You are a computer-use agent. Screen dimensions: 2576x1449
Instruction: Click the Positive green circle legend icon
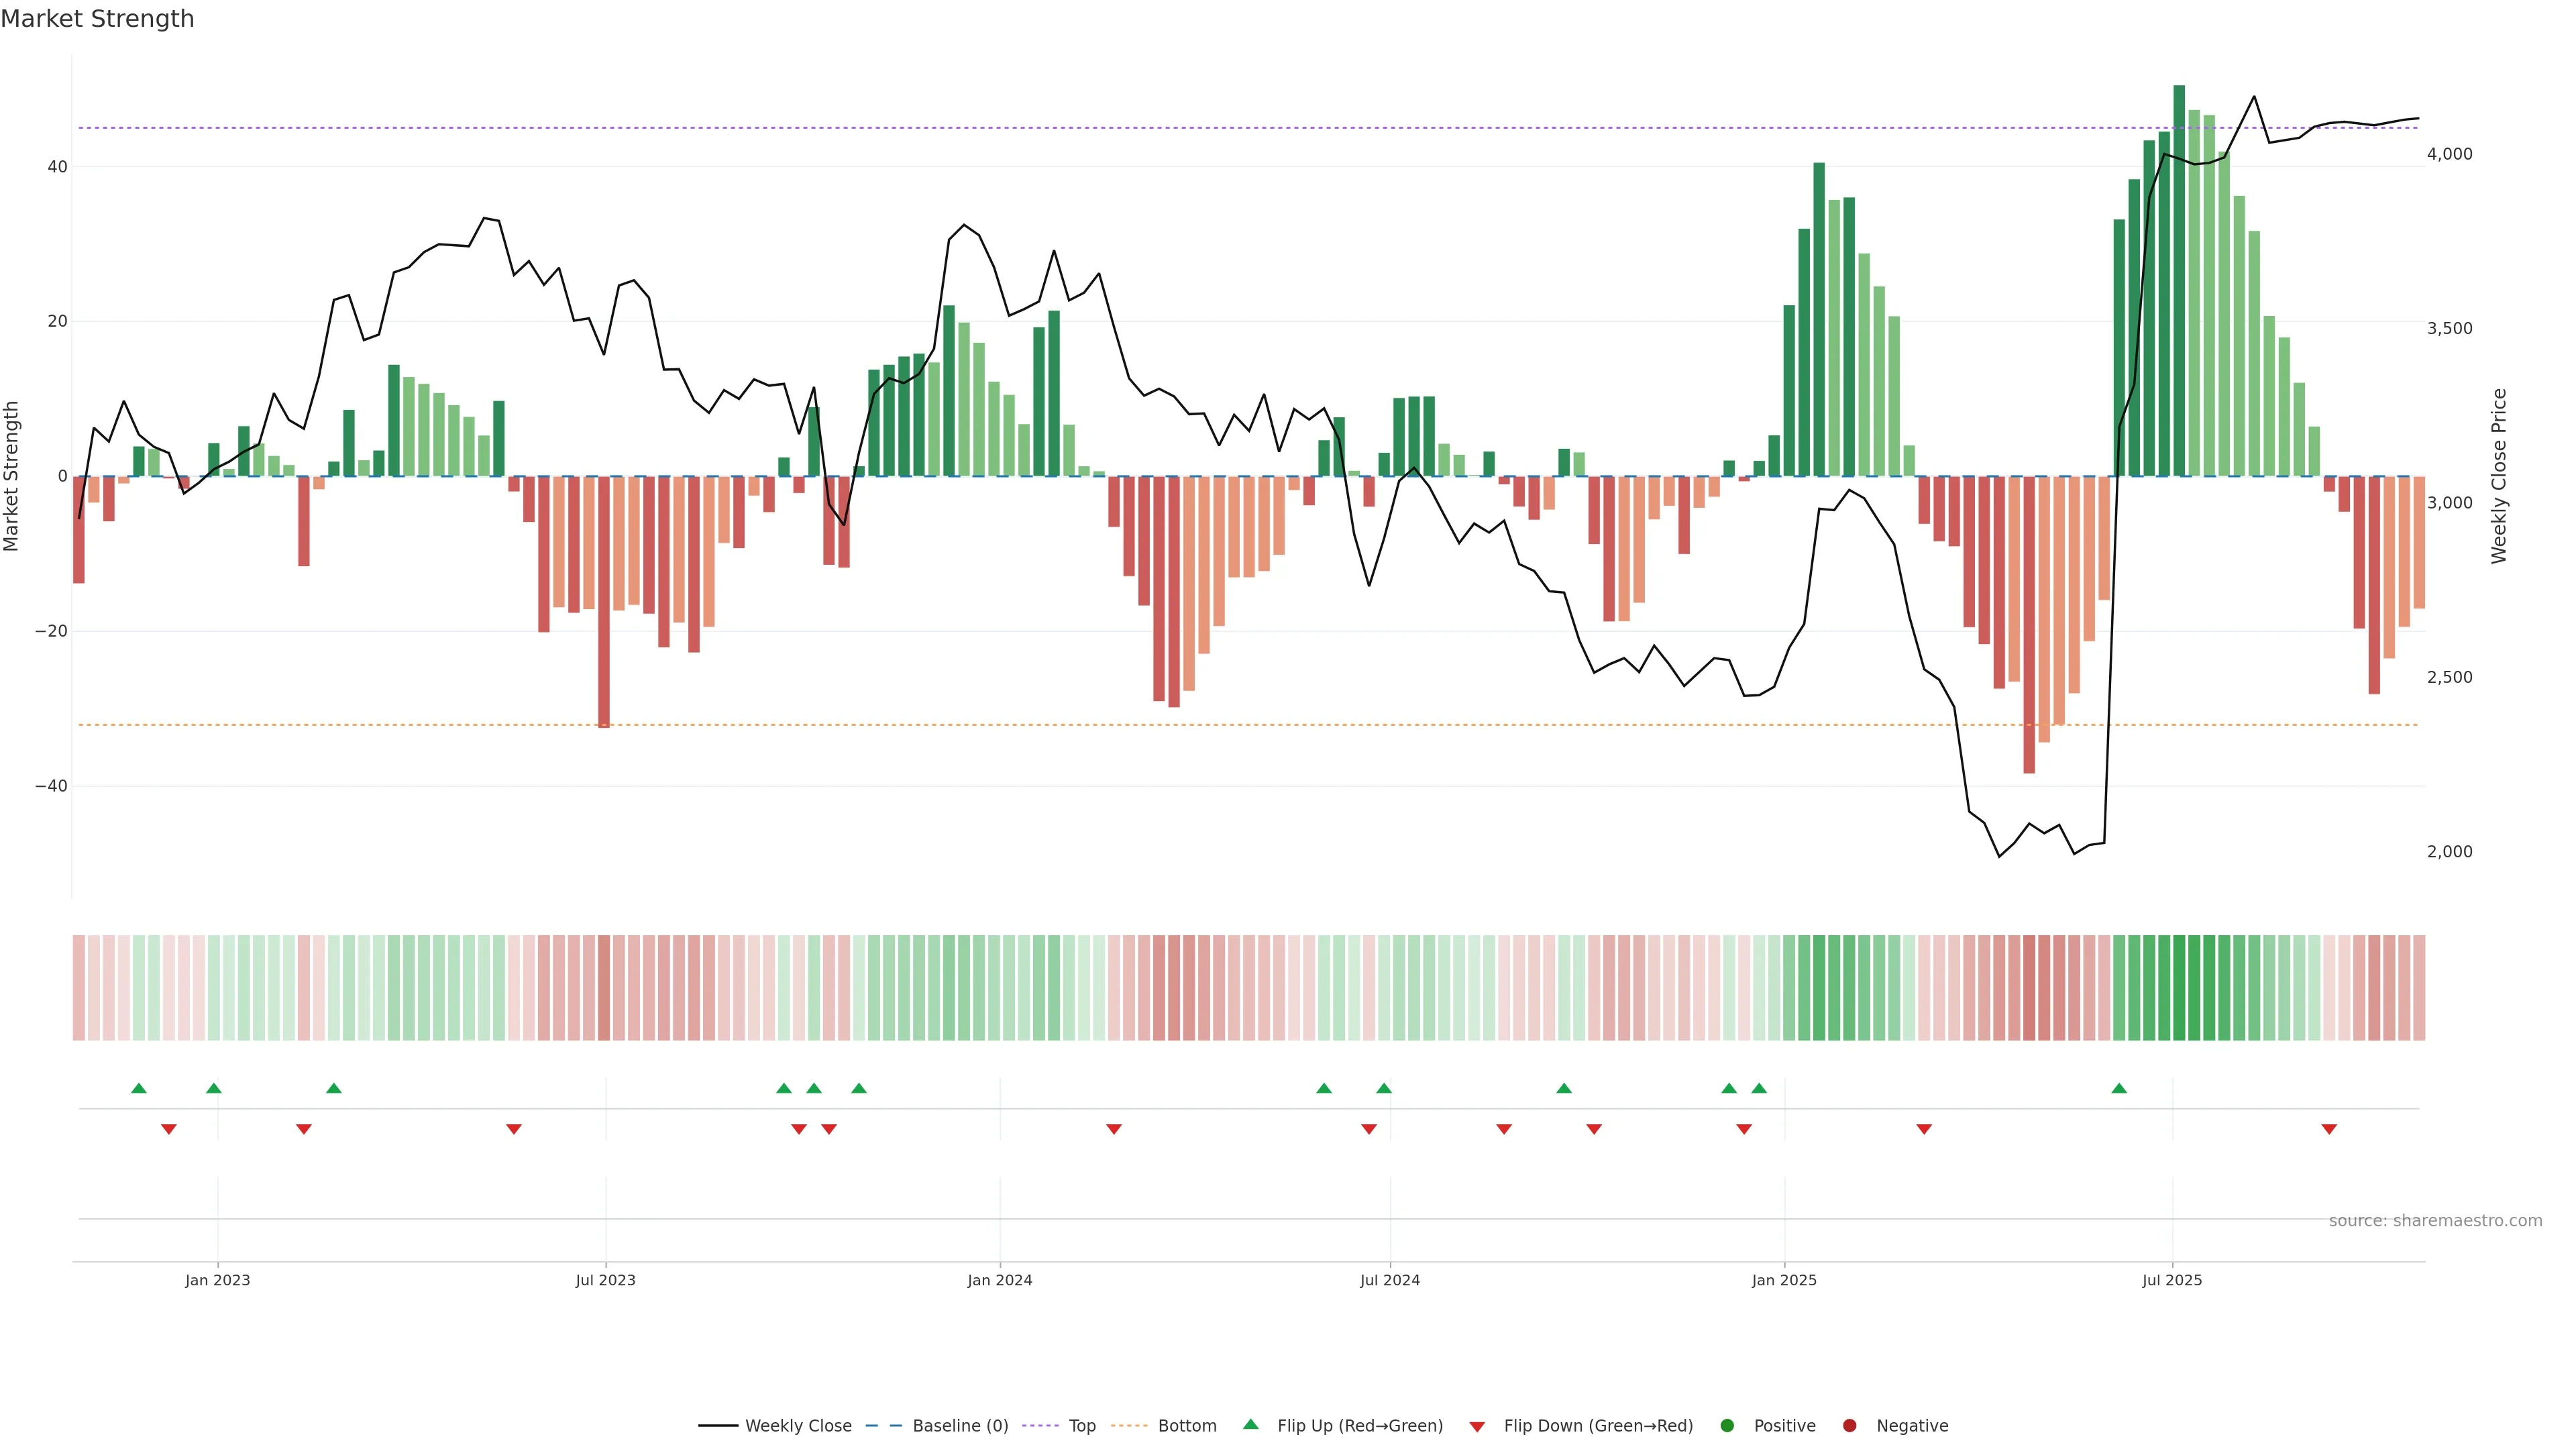(1727, 1426)
